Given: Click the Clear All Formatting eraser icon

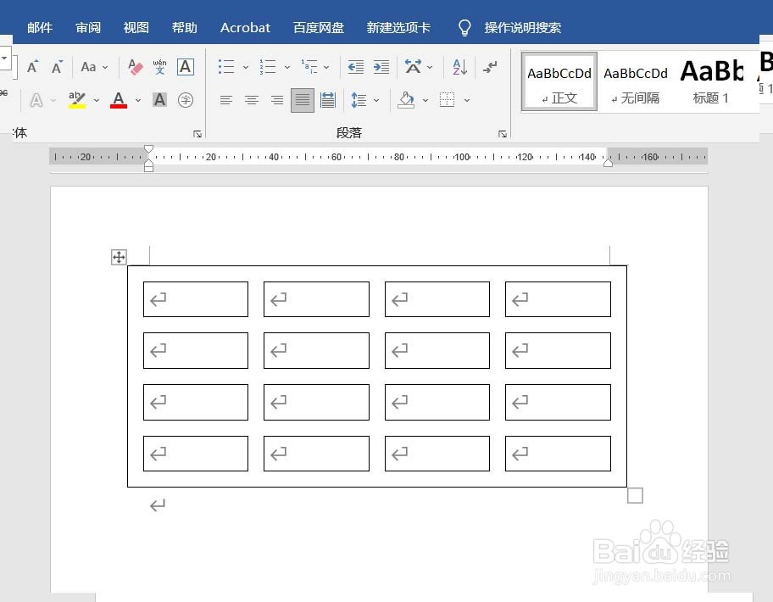Looking at the screenshot, I should coord(135,67).
